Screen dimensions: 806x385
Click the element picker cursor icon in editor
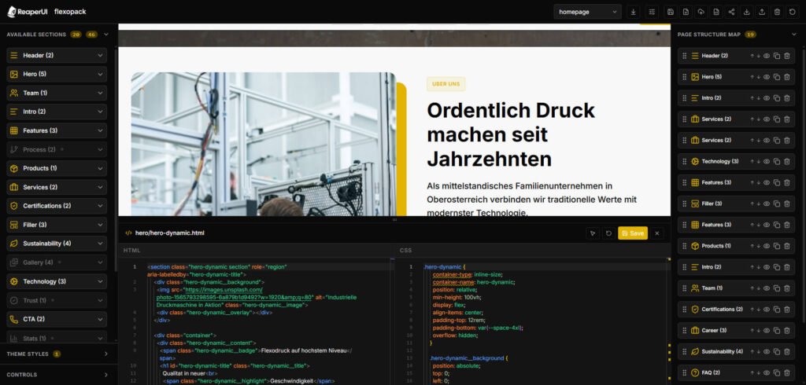592,233
